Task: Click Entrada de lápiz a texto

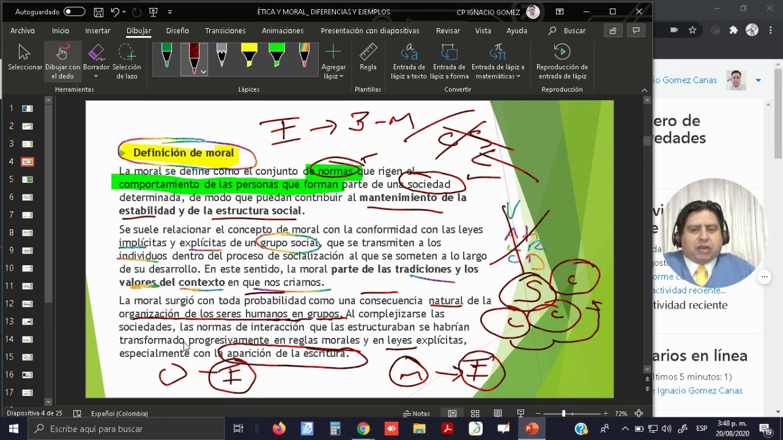Action: tap(409, 62)
